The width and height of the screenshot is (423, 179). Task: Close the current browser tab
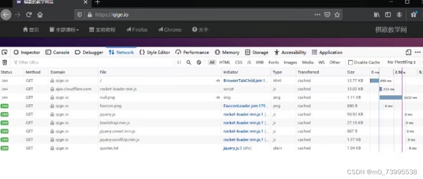85,2
